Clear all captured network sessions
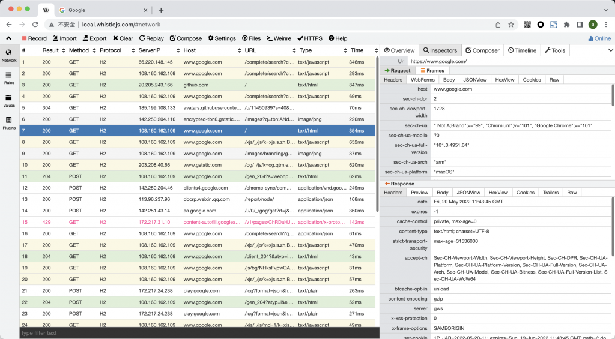The width and height of the screenshot is (615, 339). tap(123, 38)
